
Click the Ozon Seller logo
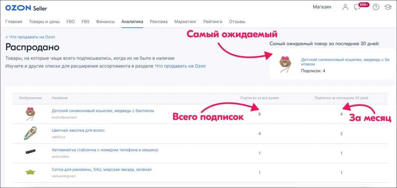26,8
